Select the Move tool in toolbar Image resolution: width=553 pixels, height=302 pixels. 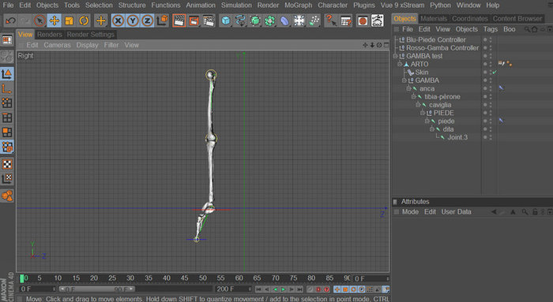pyautogui.click(x=55, y=21)
